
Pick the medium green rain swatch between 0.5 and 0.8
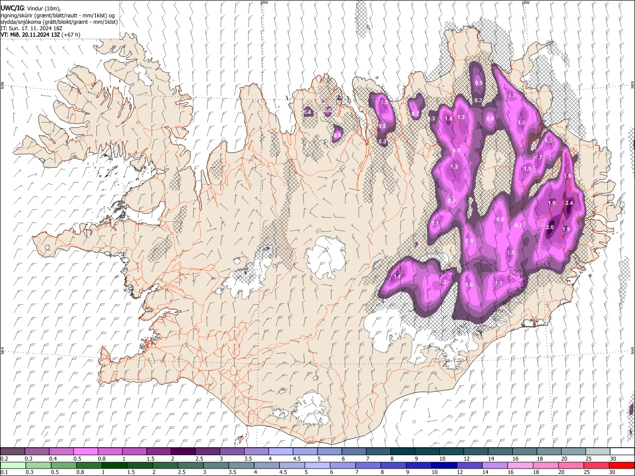pos(63,465)
